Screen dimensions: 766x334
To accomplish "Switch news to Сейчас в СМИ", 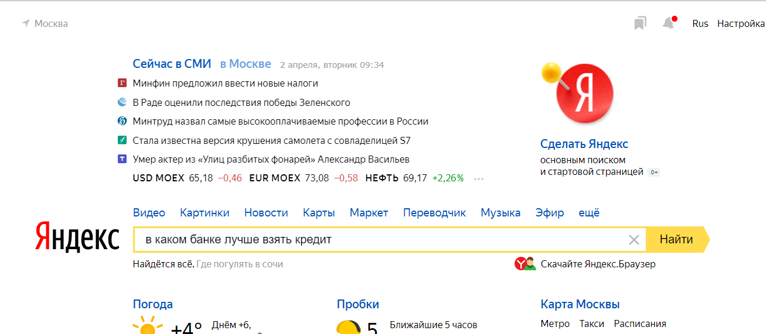I will tap(172, 64).
